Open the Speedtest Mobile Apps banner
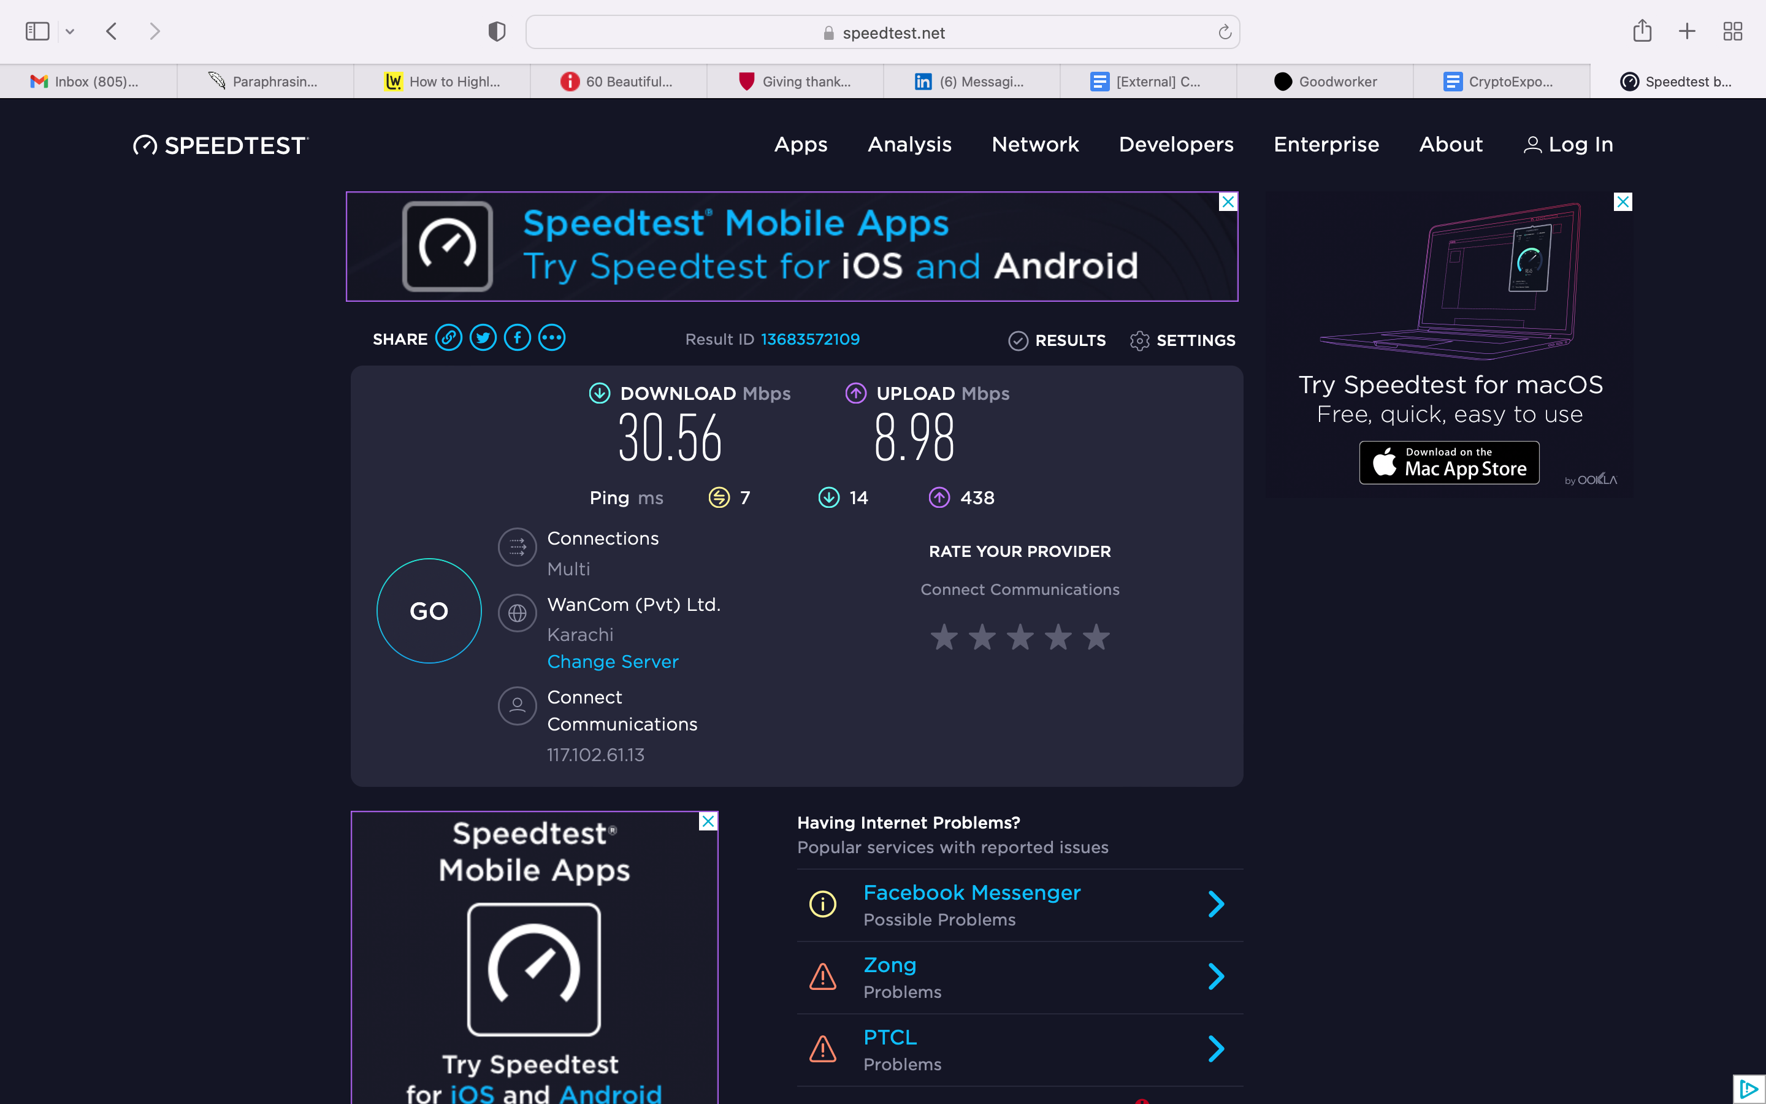Screen dimensions: 1766x1104 pos(792,246)
